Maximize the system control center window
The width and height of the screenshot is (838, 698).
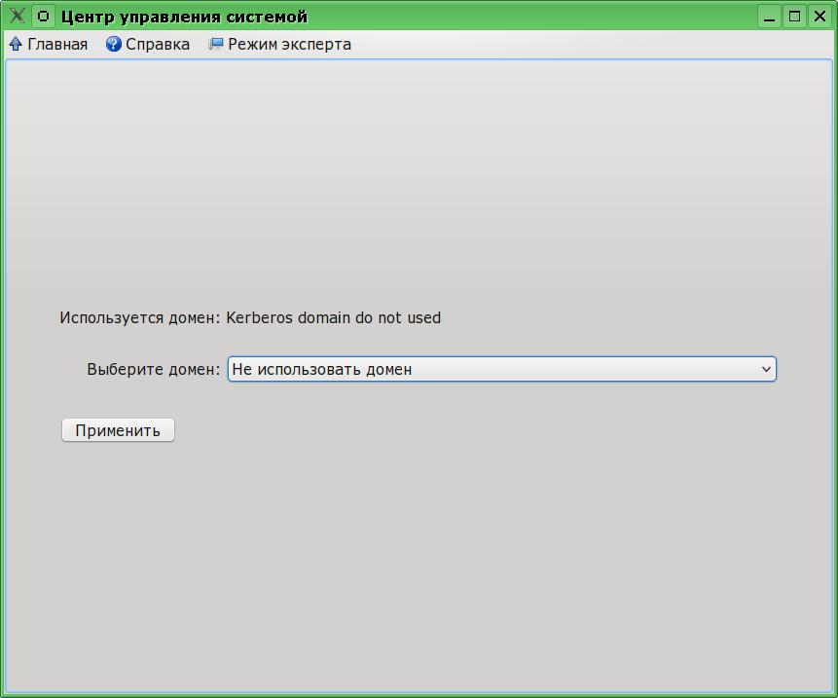[x=794, y=17]
